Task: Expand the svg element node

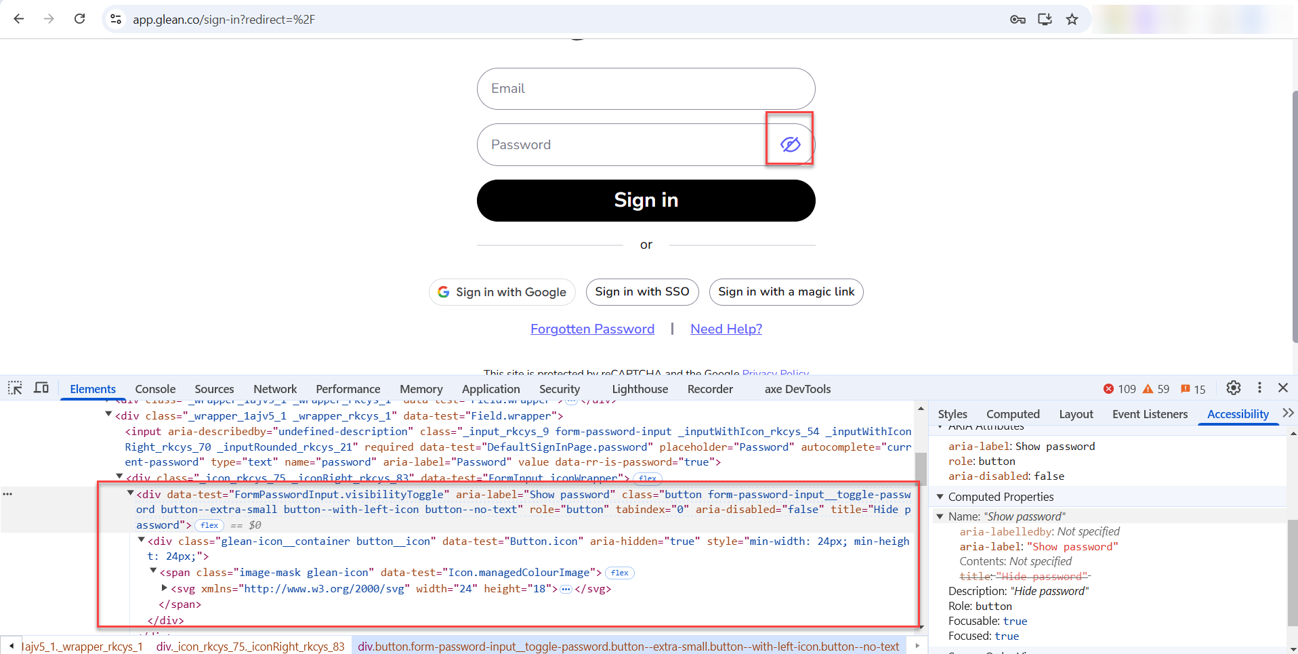Action: click(x=164, y=588)
